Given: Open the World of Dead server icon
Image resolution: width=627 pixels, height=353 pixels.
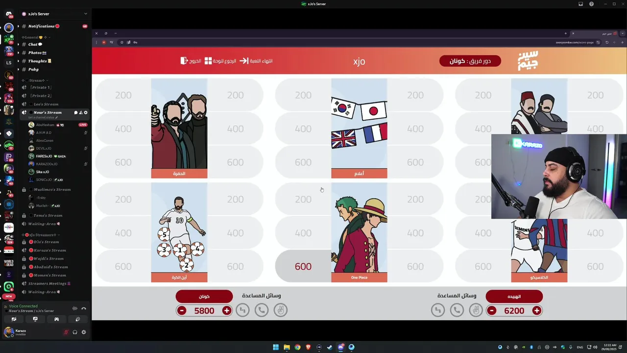Looking at the screenshot, I should pyautogui.click(x=9, y=263).
